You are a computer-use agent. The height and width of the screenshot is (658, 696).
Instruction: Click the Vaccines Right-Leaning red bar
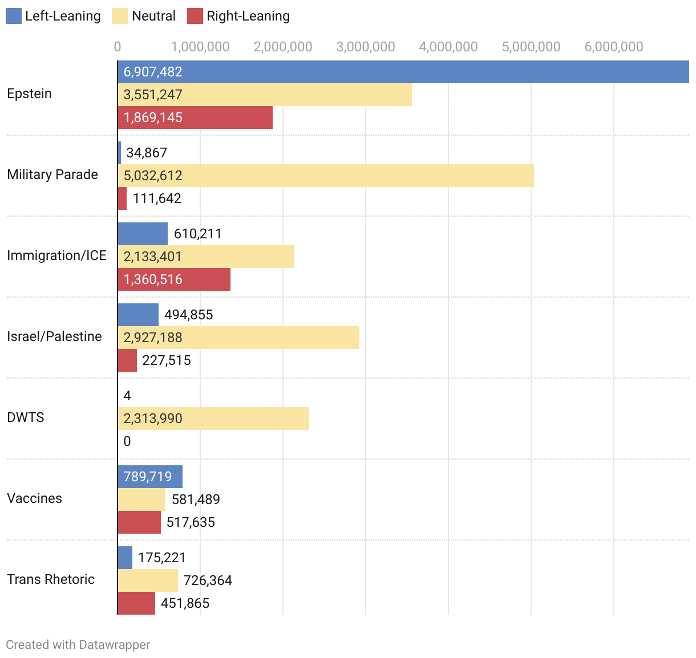click(x=139, y=522)
